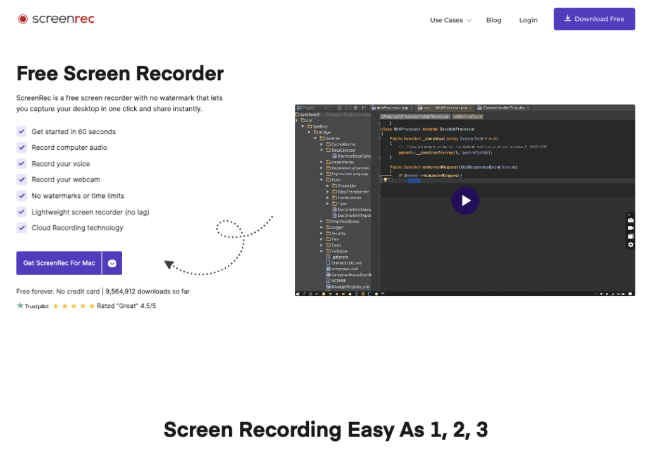
Task: Open the Login link
Action: pyautogui.click(x=528, y=20)
